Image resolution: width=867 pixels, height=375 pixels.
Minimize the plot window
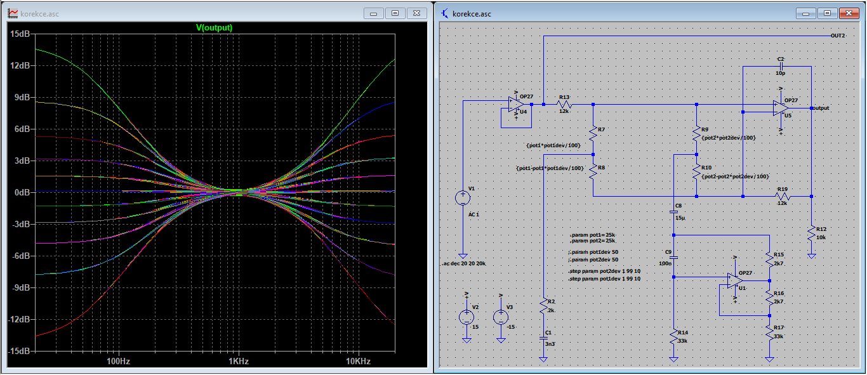[374, 13]
